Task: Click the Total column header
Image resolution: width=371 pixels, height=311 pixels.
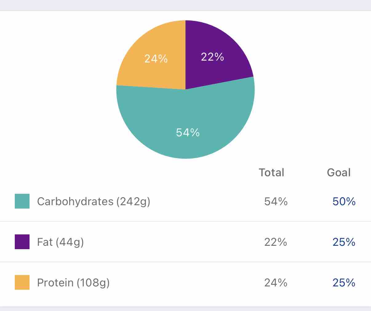Action: point(271,173)
